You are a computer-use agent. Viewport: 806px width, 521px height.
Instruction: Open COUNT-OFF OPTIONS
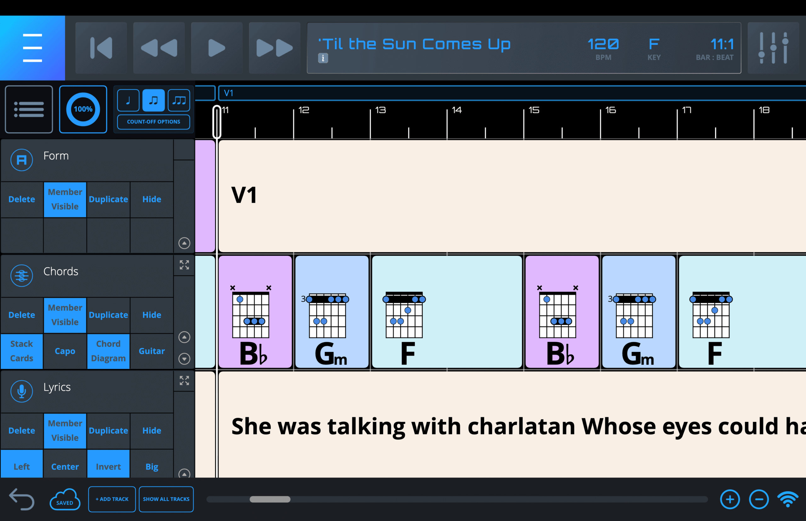154,122
